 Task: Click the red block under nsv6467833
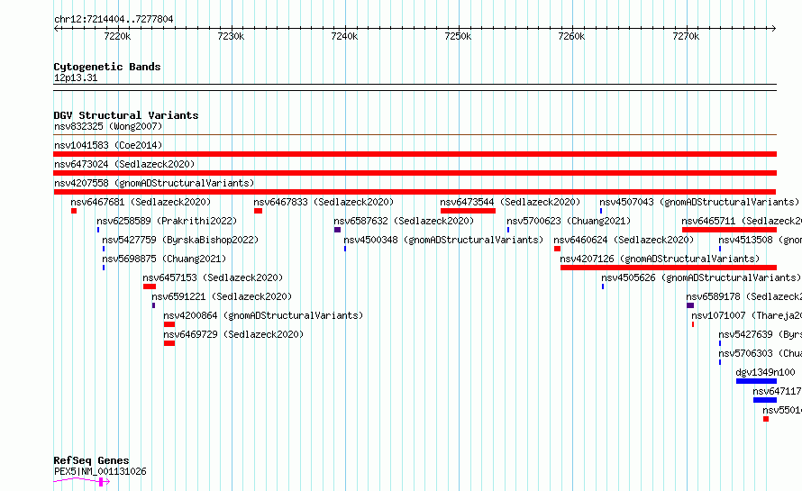pyautogui.click(x=258, y=211)
